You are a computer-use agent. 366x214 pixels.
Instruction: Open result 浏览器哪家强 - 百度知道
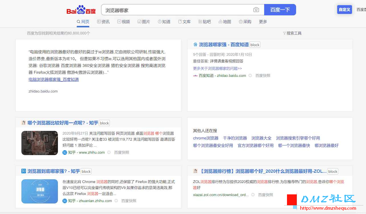click(224, 44)
